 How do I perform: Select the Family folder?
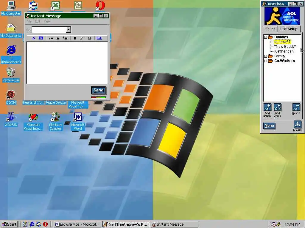pos(280,56)
